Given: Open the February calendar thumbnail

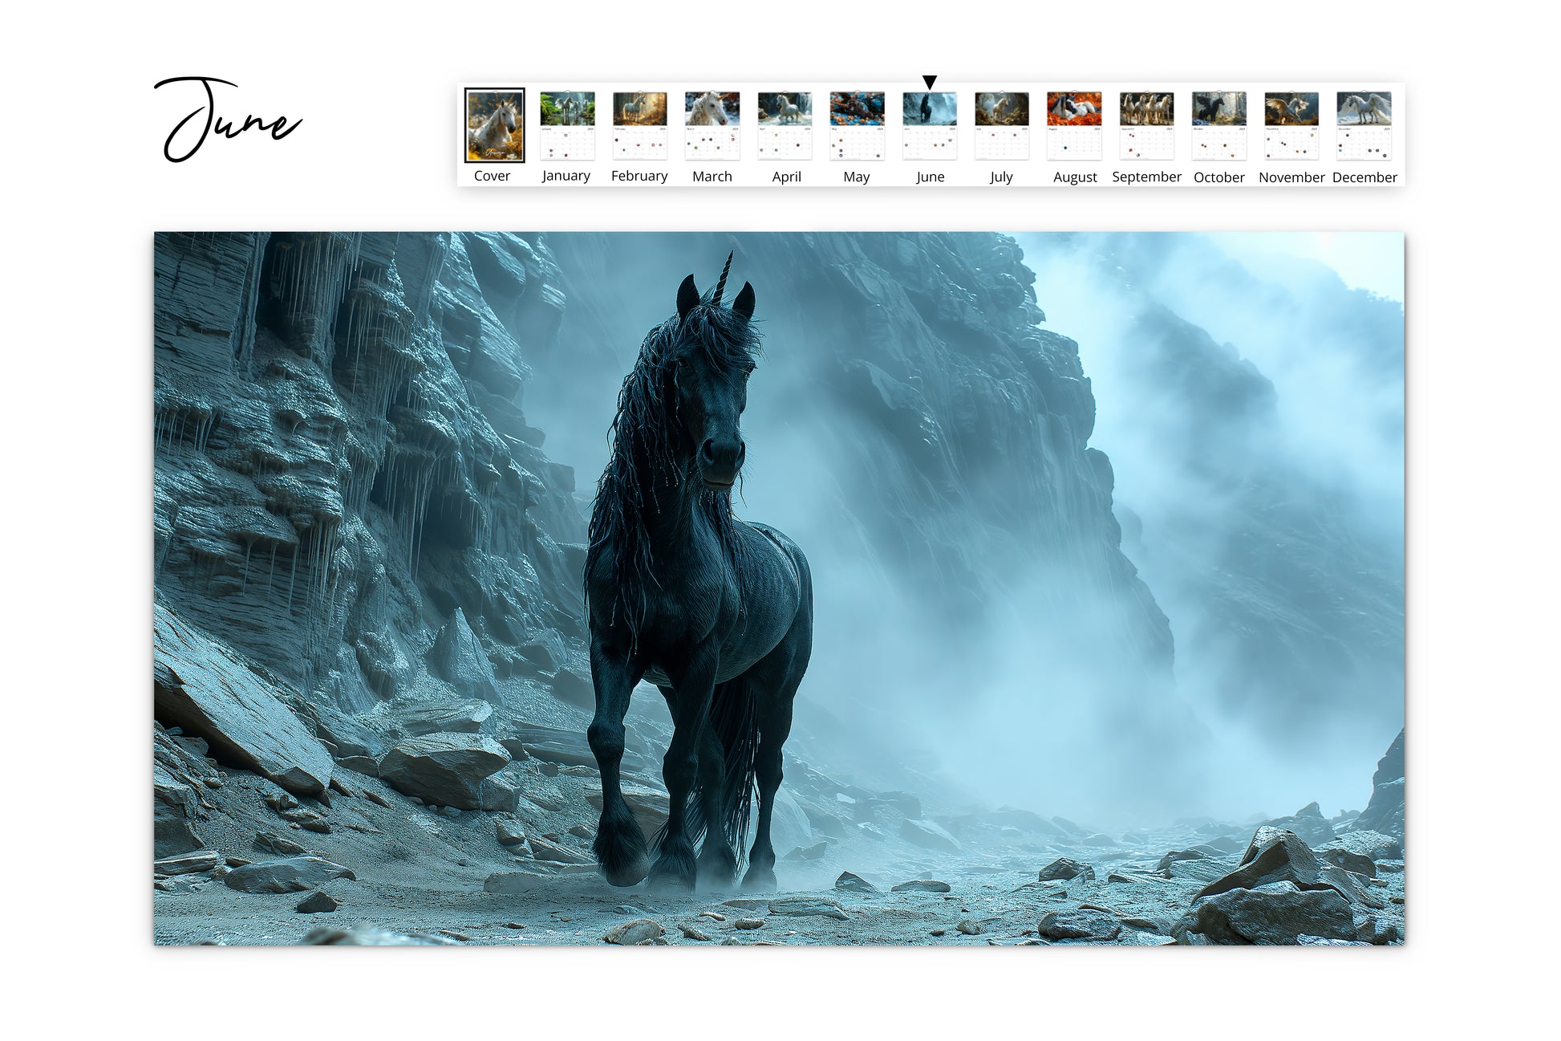Looking at the screenshot, I should coord(640,126).
